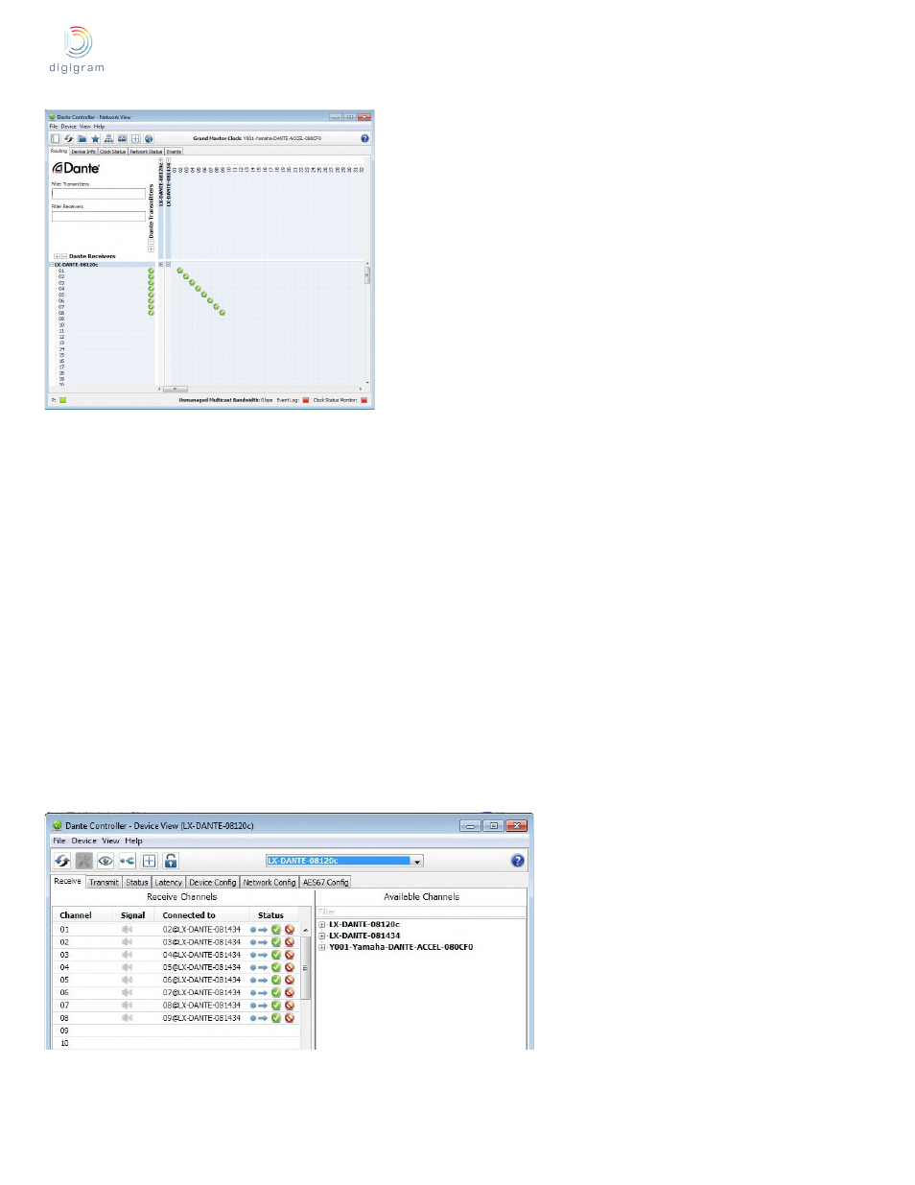
Task: Click the Filter Transmitters input field
Action: click(x=99, y=194)
